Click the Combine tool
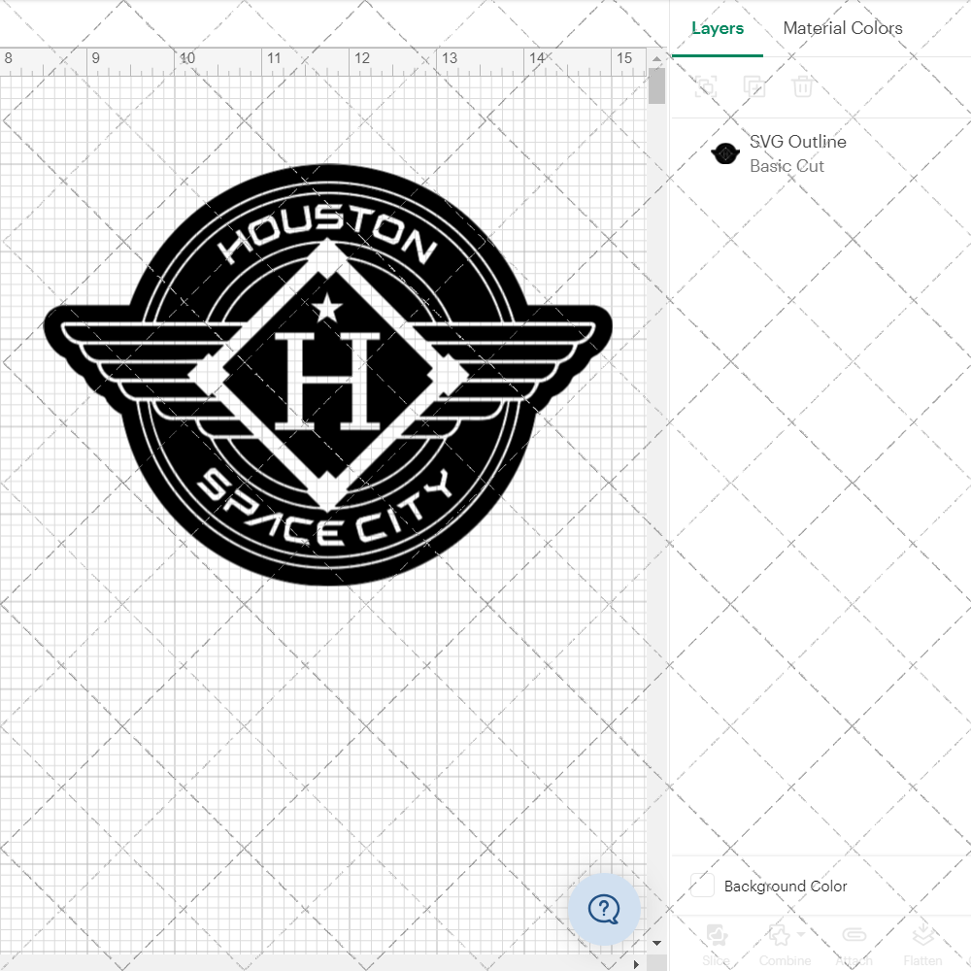Screen dimensions: 971x971 pos(784,945)
